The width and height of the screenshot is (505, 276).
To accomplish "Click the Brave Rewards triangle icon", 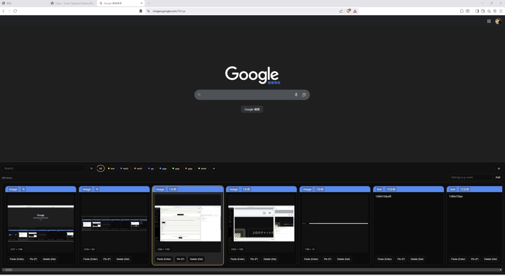I will (x=355, y=11).
